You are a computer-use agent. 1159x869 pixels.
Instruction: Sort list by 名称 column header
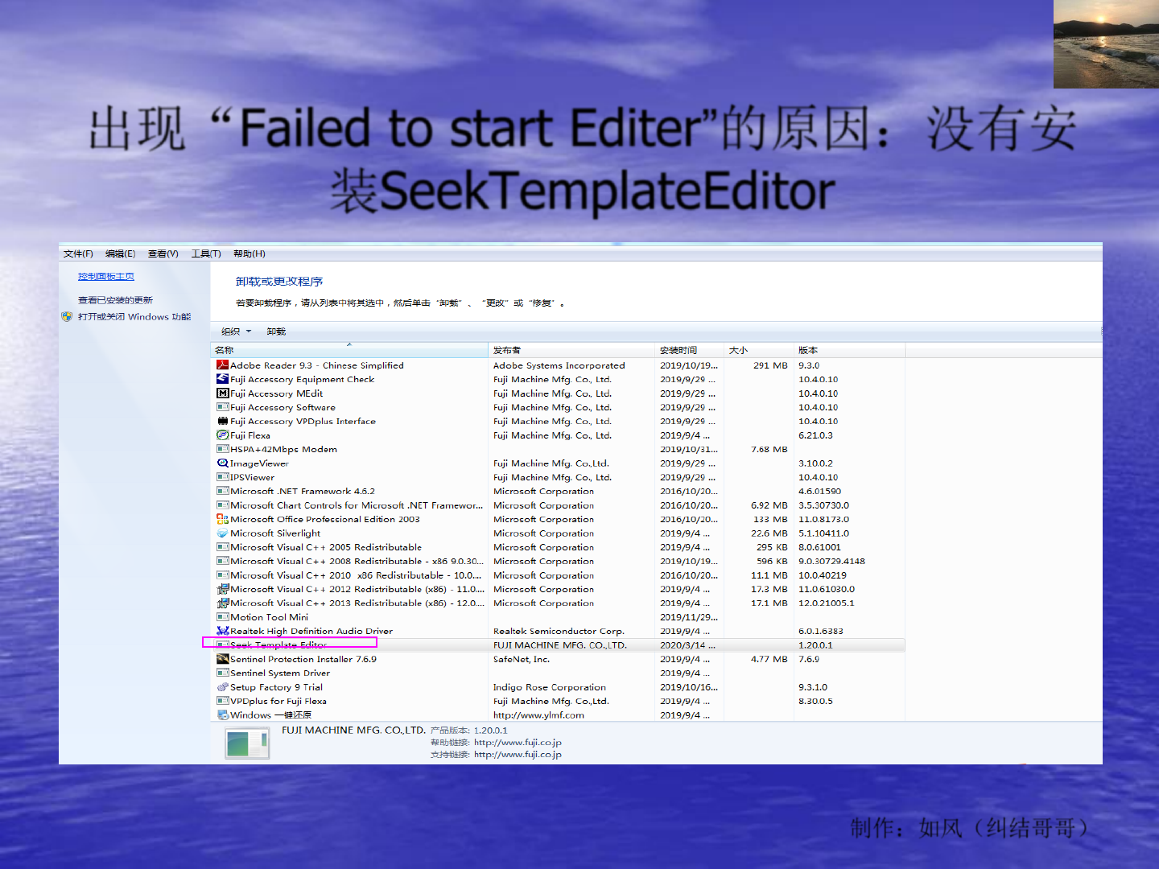[349, 350]
